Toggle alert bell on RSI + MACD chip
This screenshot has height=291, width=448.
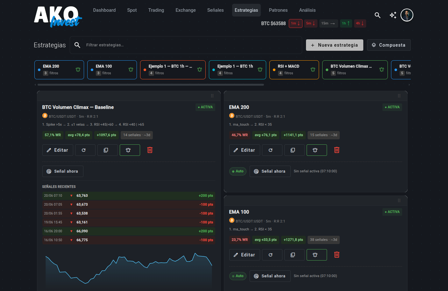(x=313, y=69)
